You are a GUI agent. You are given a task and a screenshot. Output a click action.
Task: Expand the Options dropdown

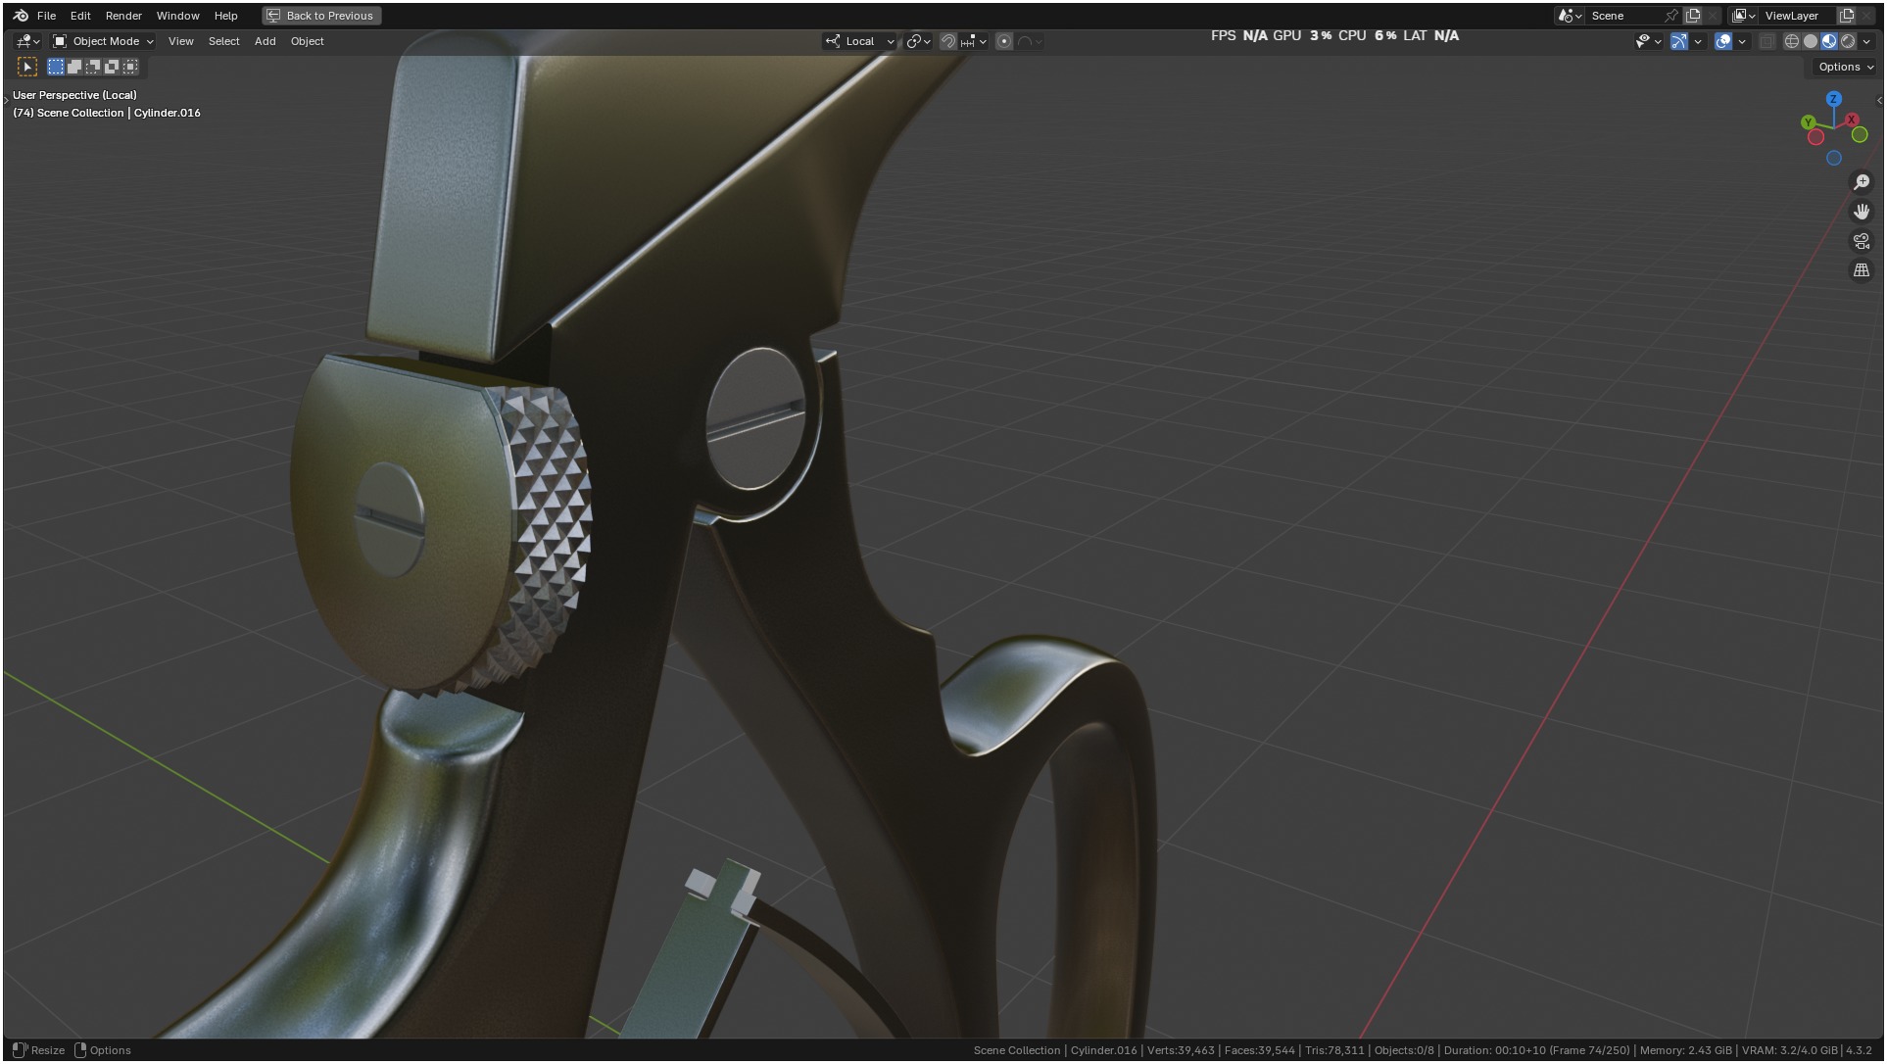point(1845,67)
